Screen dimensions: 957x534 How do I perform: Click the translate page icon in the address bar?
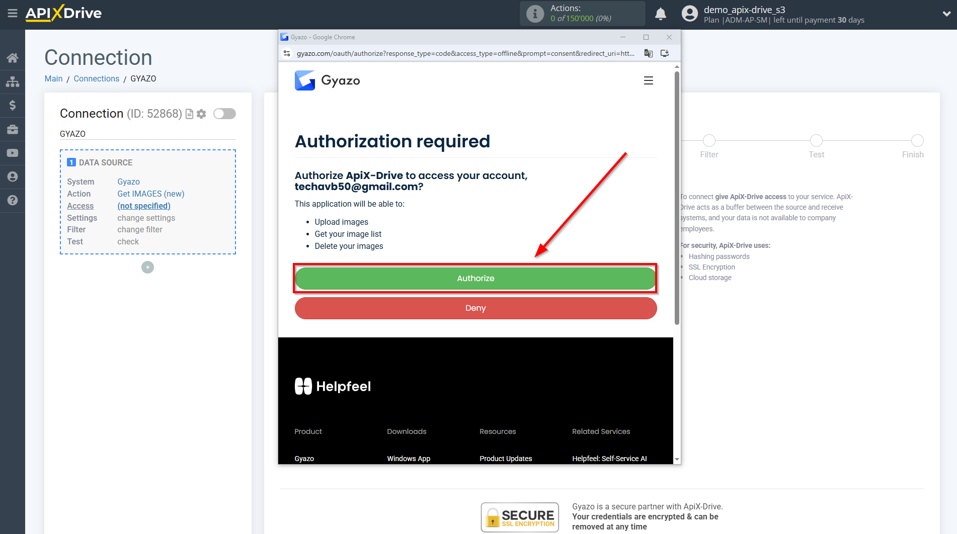click(x=648, y=53)
